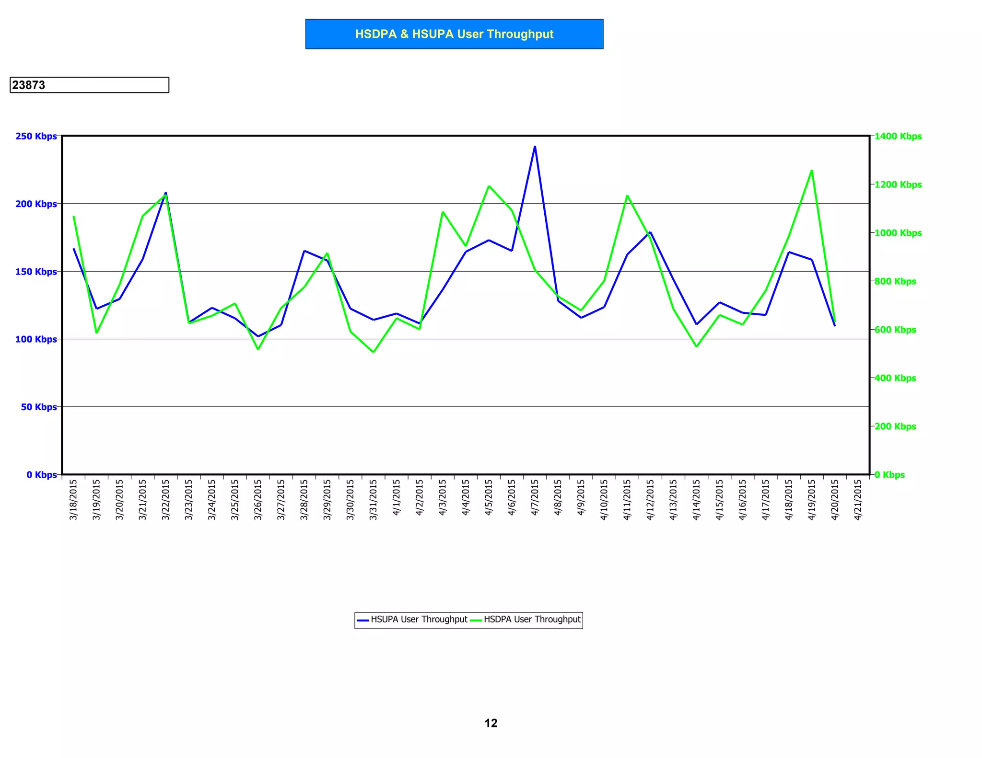
Task: Click the 200 Kbps left axis label
Action: pyautogui.click(x=36, y=204)
